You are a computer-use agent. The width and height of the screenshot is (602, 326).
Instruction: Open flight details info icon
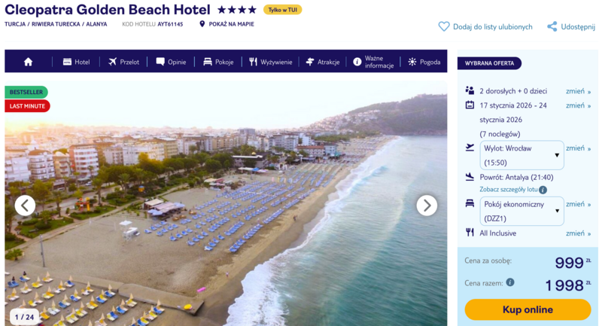543,190
